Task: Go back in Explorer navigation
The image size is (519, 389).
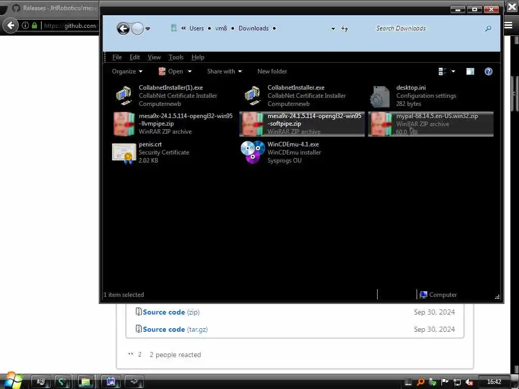Action: click(x=123, y=28)
